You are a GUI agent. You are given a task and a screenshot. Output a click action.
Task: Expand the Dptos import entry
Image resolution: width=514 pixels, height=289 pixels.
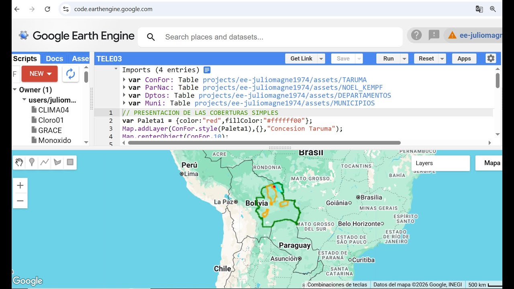[124, 96]
